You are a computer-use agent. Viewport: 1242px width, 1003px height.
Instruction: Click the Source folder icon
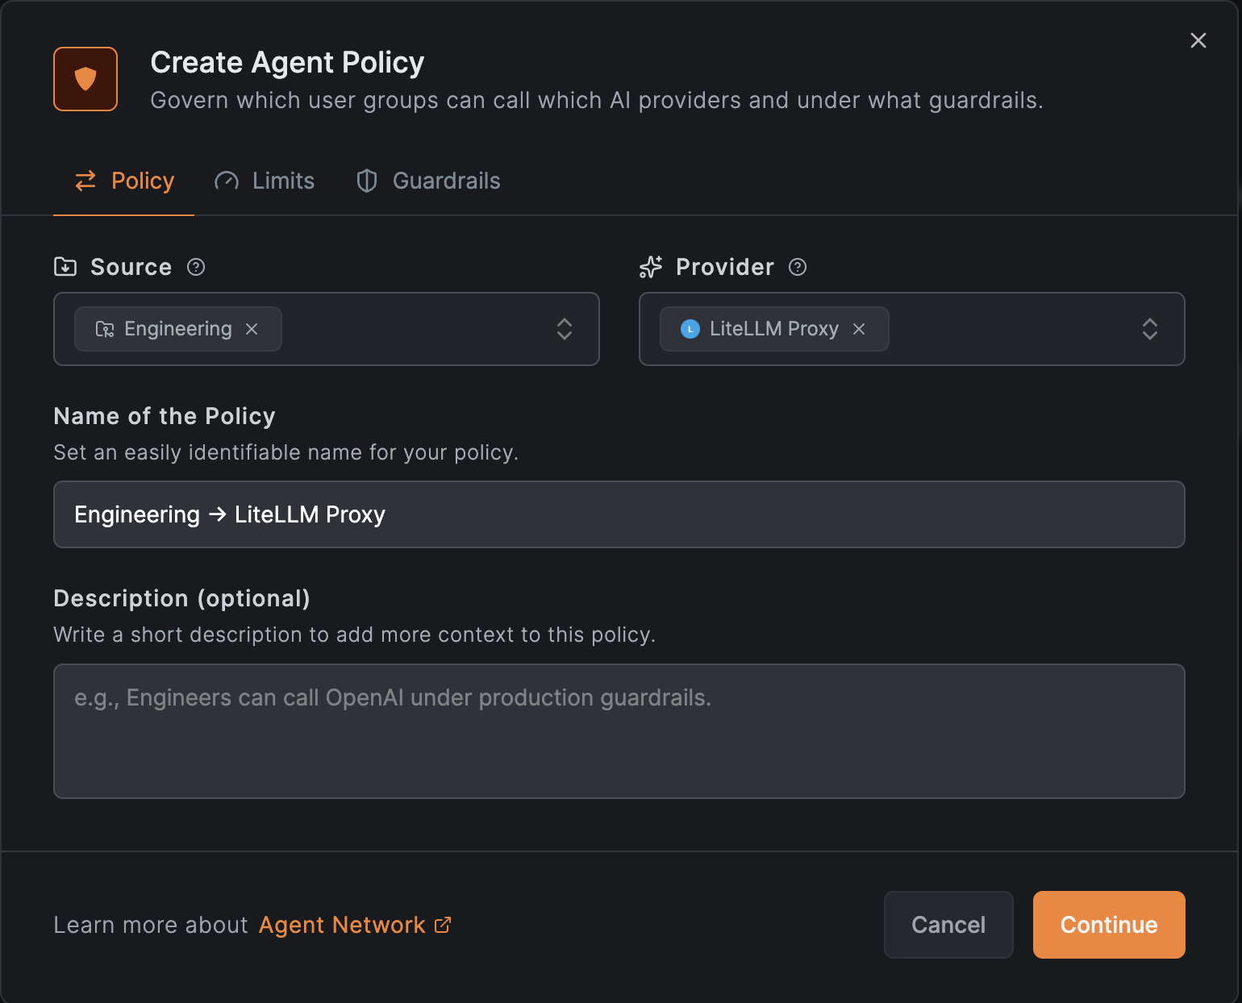[x=65, y=267]
